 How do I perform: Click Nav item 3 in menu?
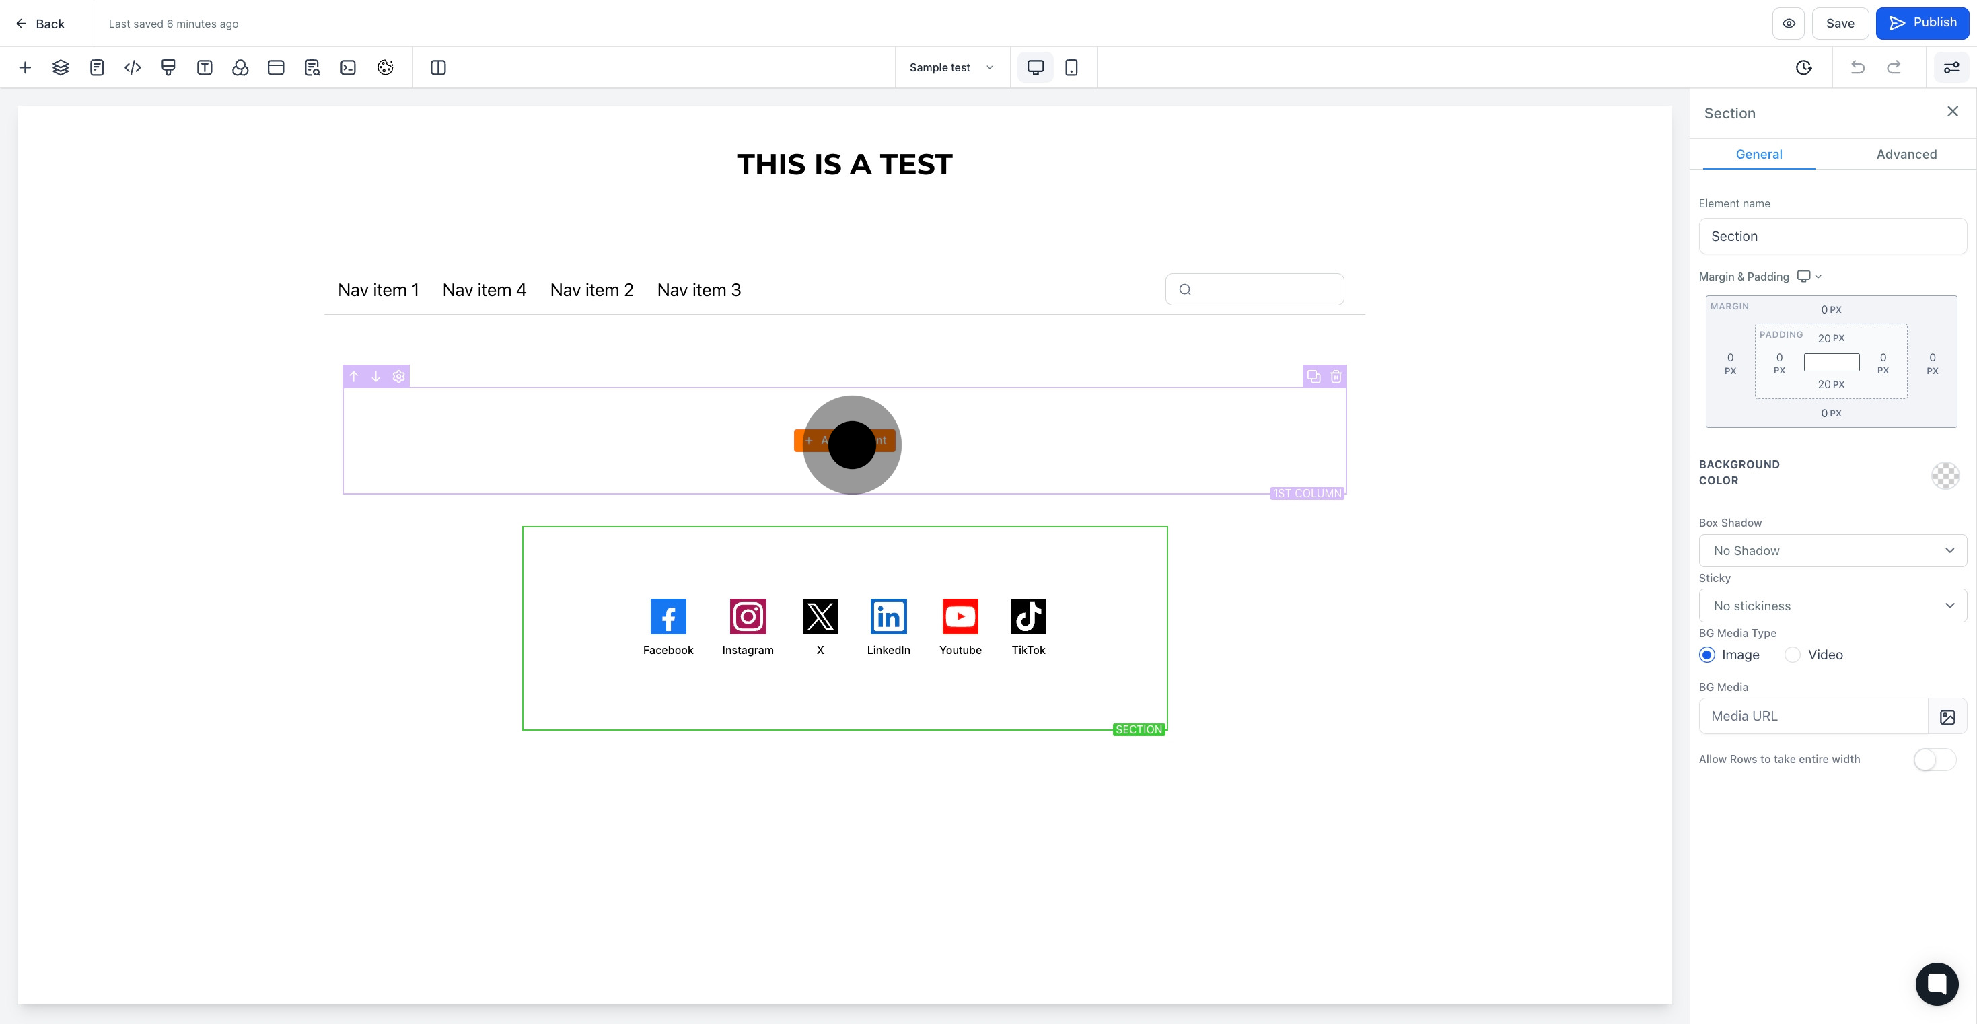pyautogui.click(x=698, y=290)
